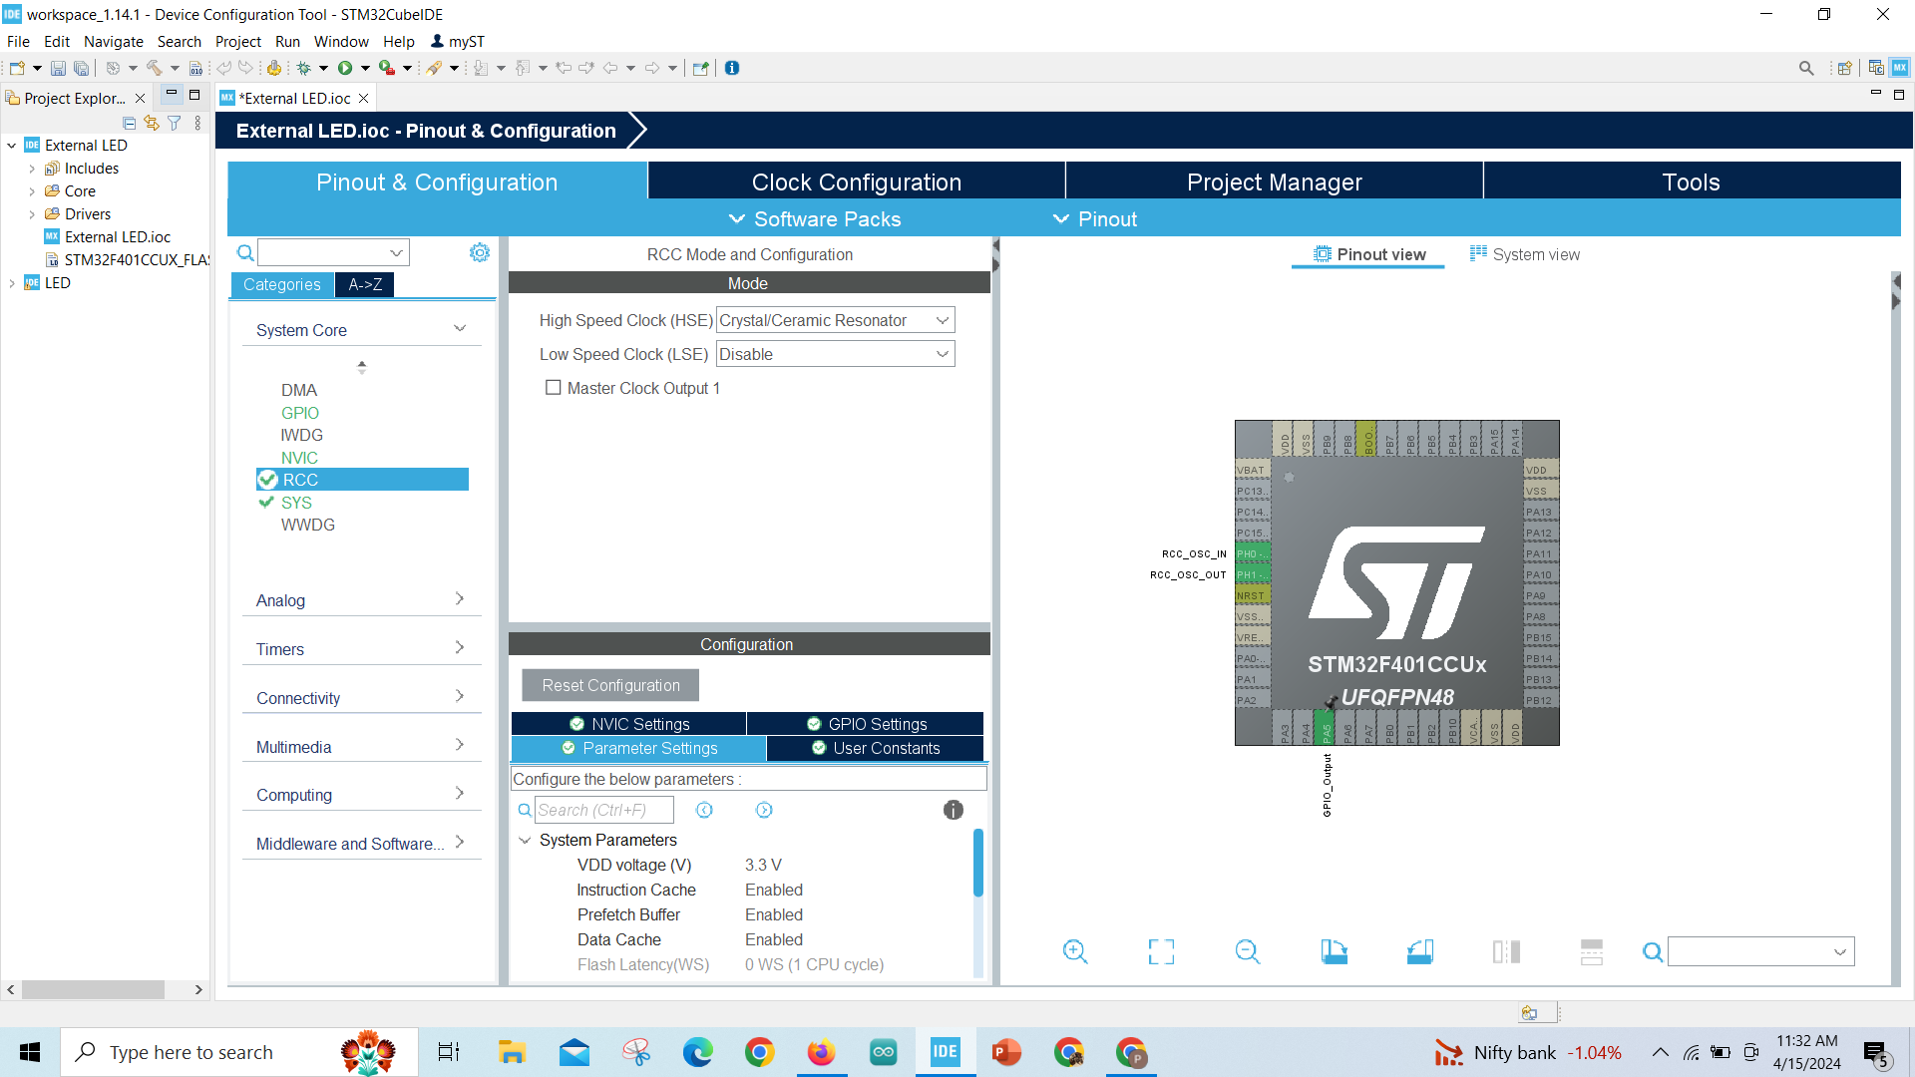Screen dimensions: 1915x1077
Task: Open Firefox from the Windows taskbar
Action: (821, 1051)
